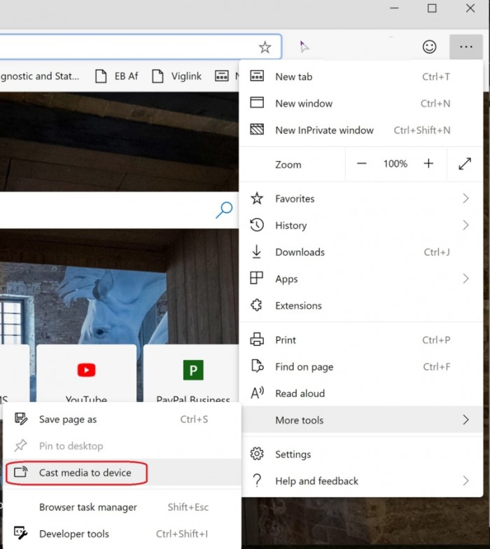Select New InPrivate window

pos(324,130)
